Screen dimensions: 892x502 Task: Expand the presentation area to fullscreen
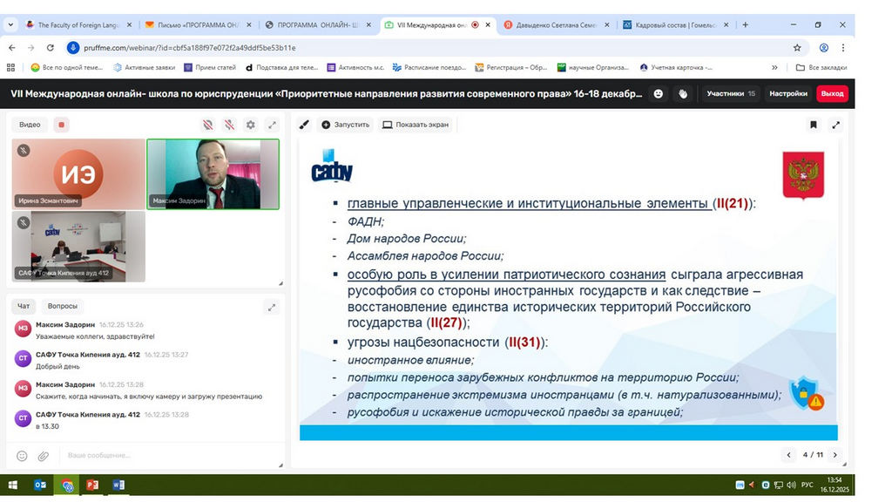click(x=836, y=125)
